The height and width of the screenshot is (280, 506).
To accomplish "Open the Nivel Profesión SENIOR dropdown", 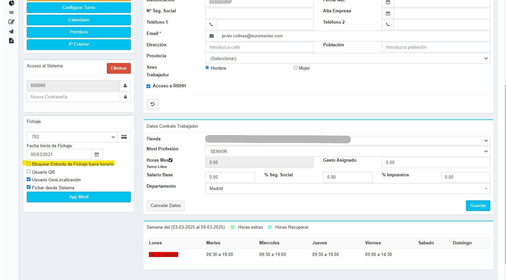I will [x=347, y=151].
